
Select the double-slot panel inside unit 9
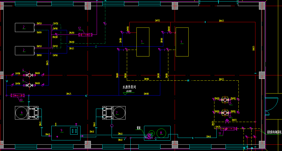pyautogui.click(x=74, y=131)
